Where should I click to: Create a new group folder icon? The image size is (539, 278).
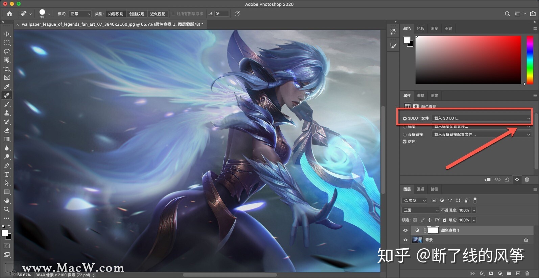coord(509,273)
